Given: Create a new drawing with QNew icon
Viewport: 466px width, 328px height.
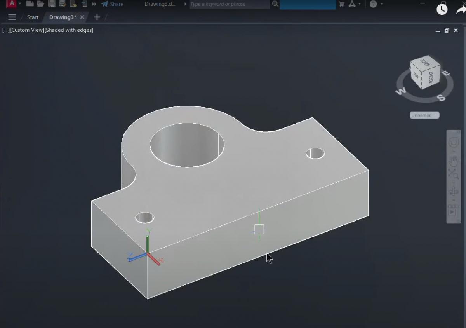Looking at the screenshot, I should (30, 4).
